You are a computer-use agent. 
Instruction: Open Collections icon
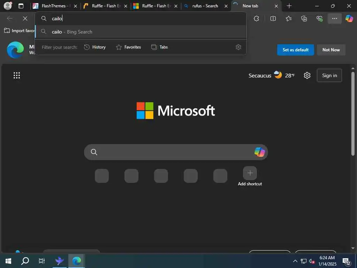click(x=304, y=18)
